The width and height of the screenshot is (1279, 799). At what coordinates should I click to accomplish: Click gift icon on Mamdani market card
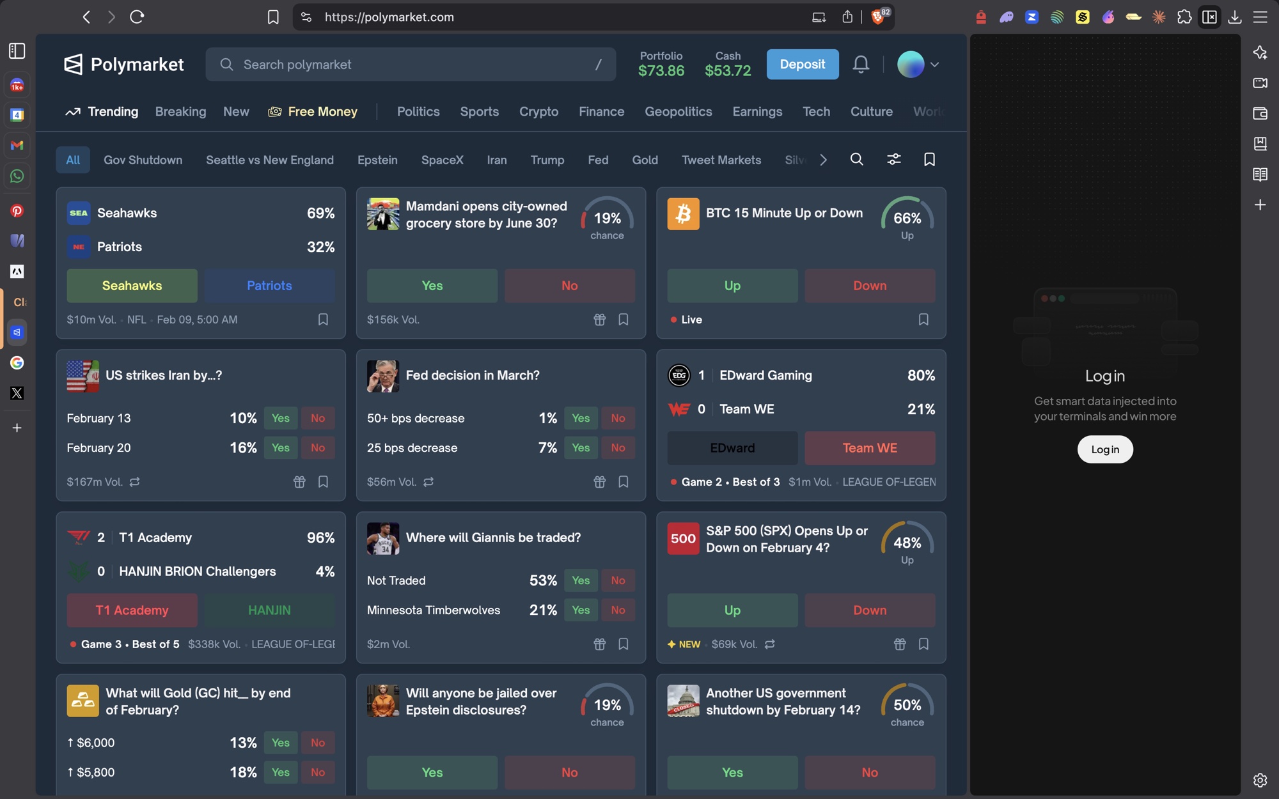[599, 320]
